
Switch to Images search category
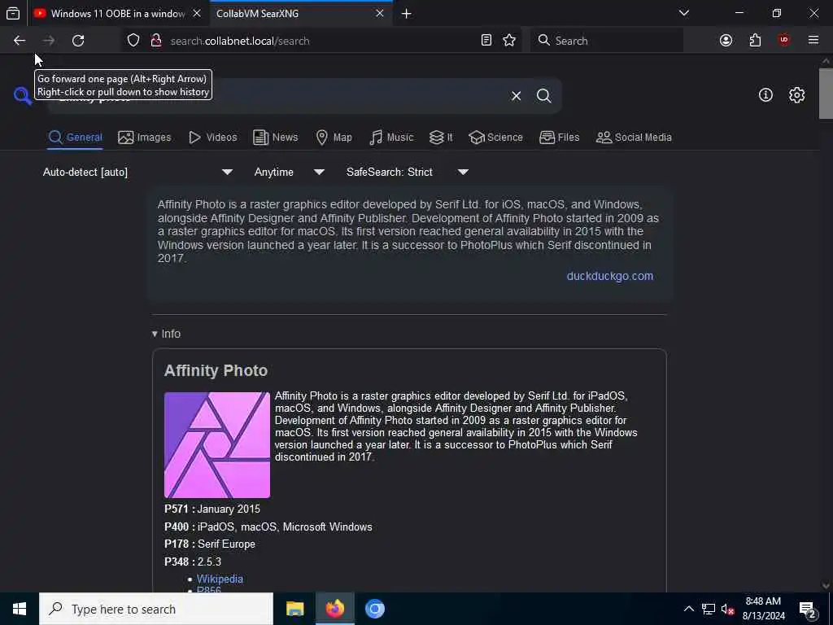[x=145, y=137]
